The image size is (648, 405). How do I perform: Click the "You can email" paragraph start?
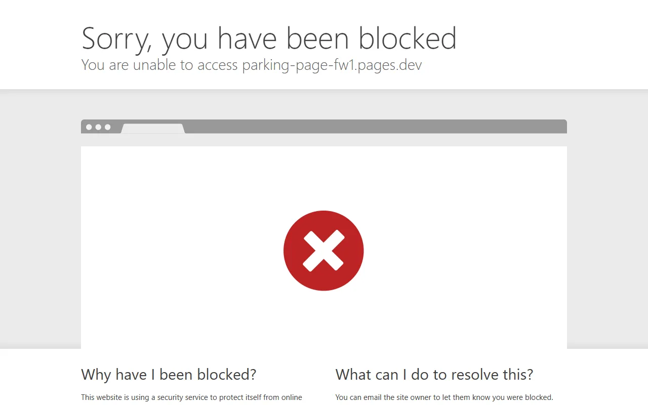(x=359, y=397)
